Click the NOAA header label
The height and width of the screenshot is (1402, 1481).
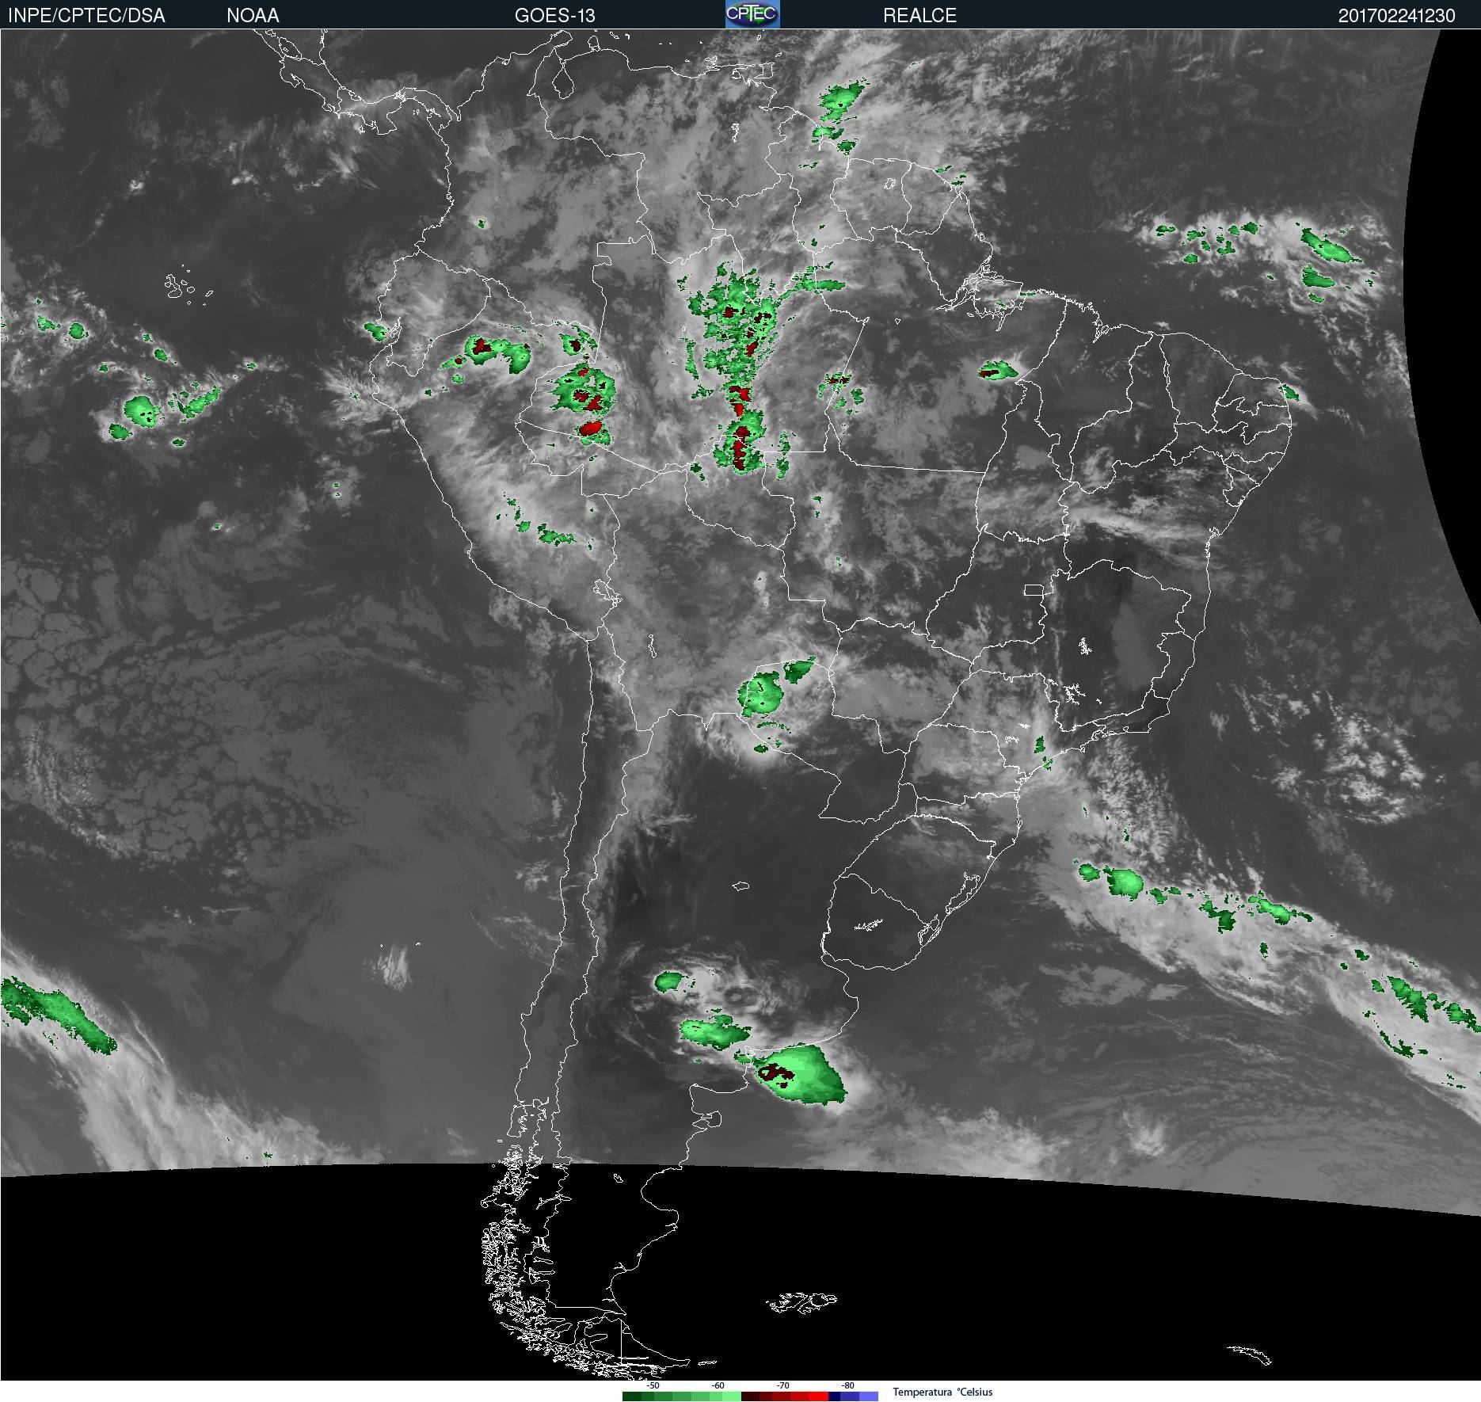click(253, 16)
